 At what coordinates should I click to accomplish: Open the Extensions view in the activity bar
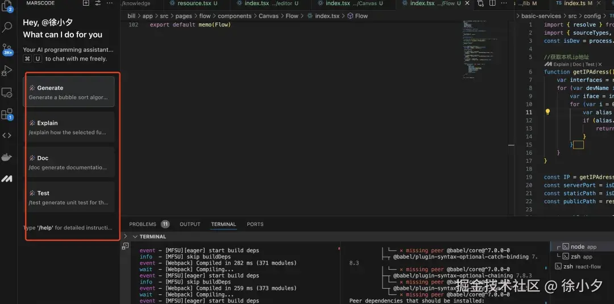click(x=7, y=114)
